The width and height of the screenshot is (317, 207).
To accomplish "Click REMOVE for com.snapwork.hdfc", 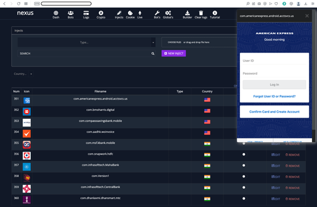I will 293,155.
